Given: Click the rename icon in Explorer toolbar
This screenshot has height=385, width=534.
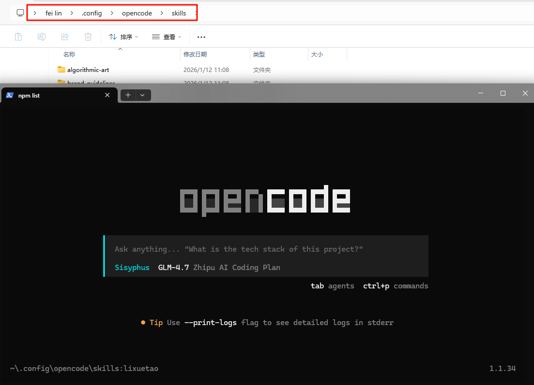Looking at the screenshot, I should click(x=42, y=37).
